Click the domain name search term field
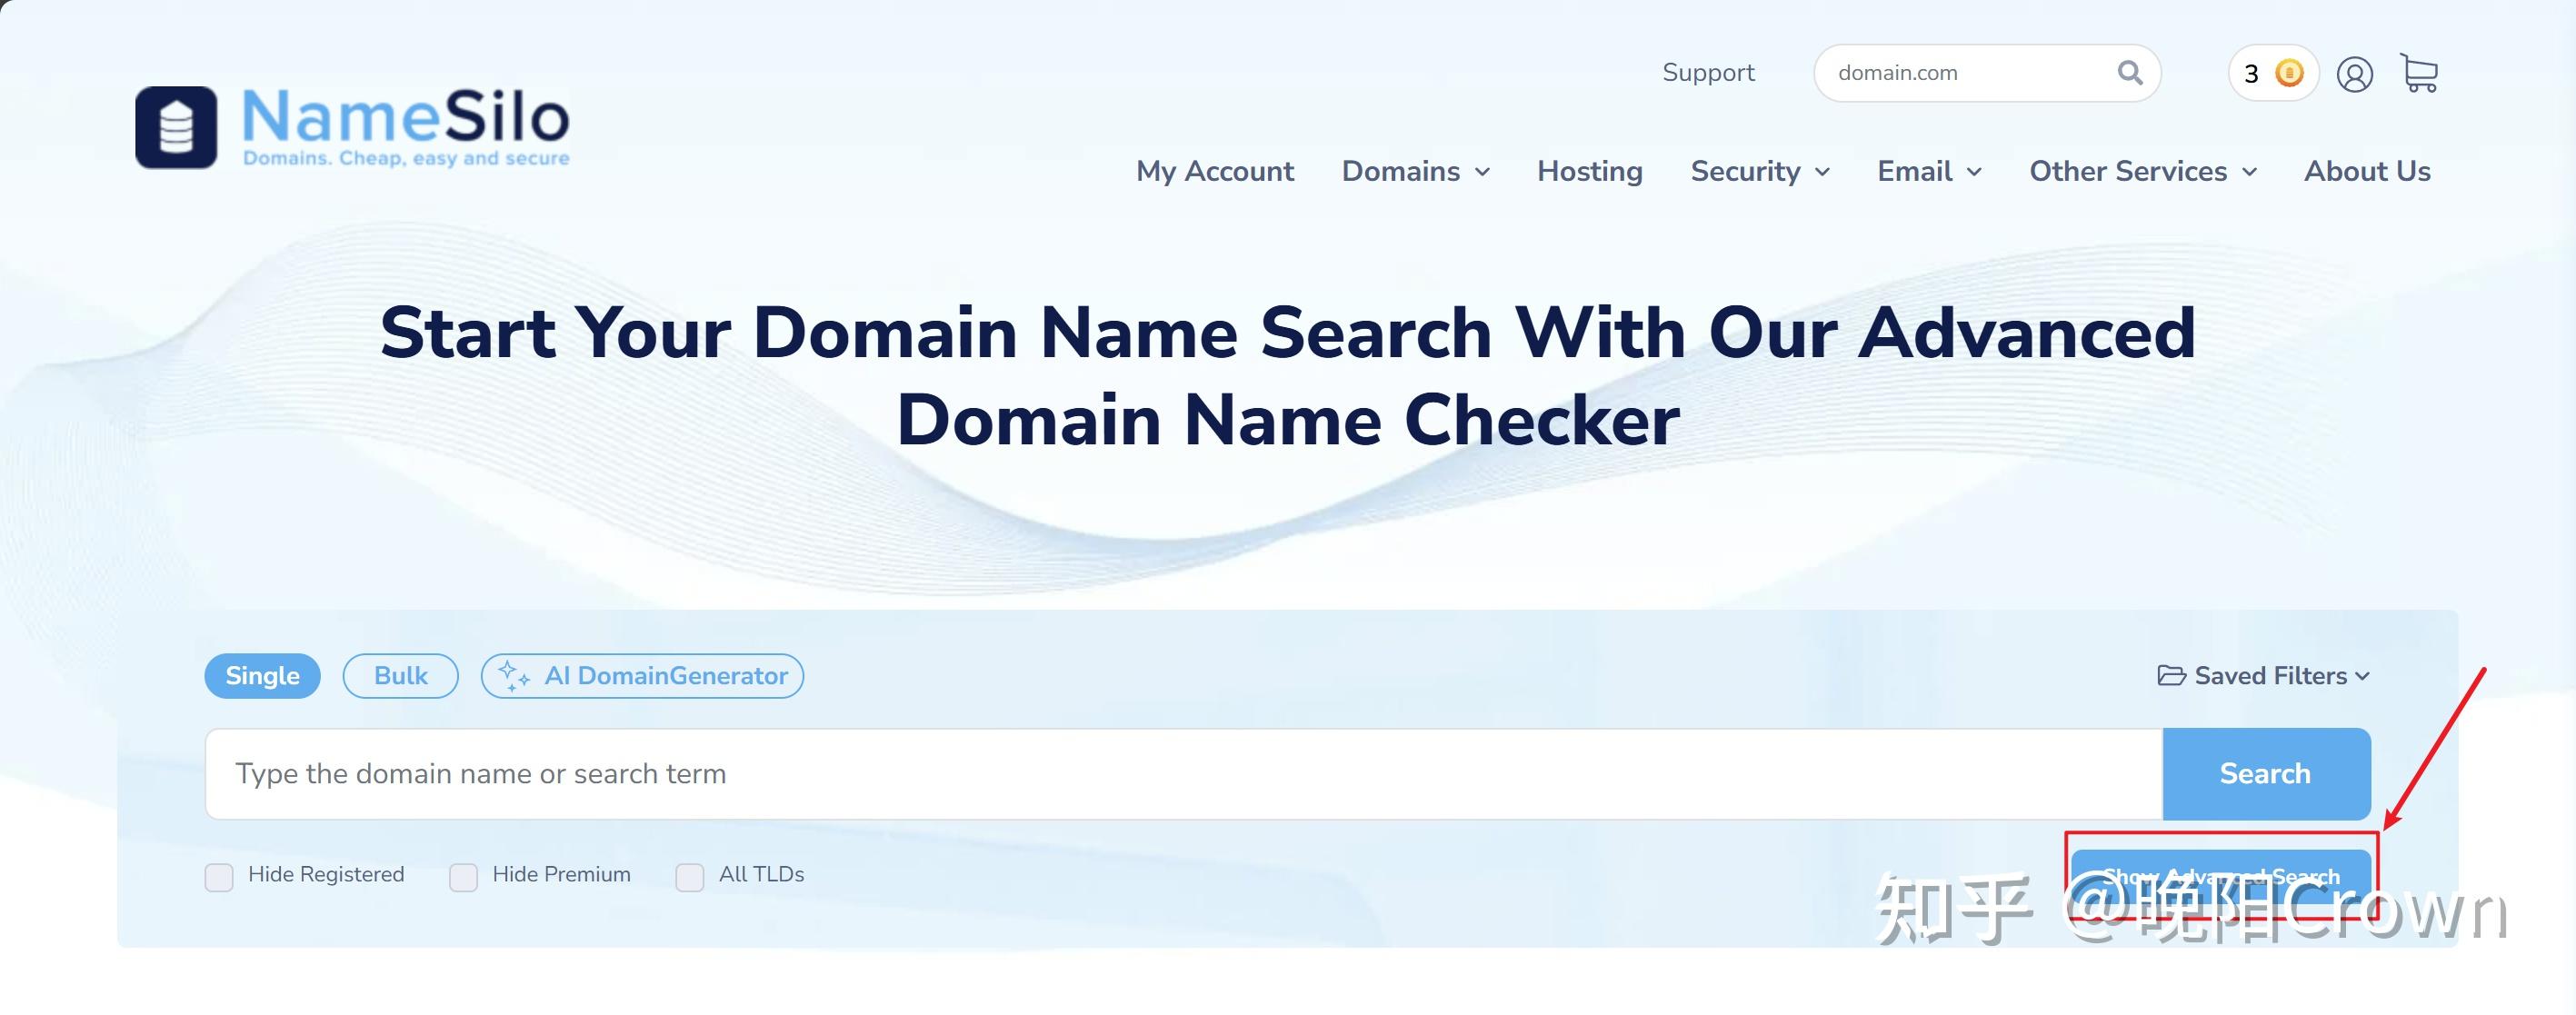 tap(1184, 774)
